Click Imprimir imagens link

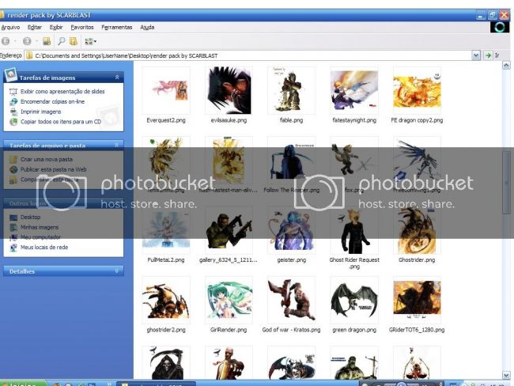point(40,112)
